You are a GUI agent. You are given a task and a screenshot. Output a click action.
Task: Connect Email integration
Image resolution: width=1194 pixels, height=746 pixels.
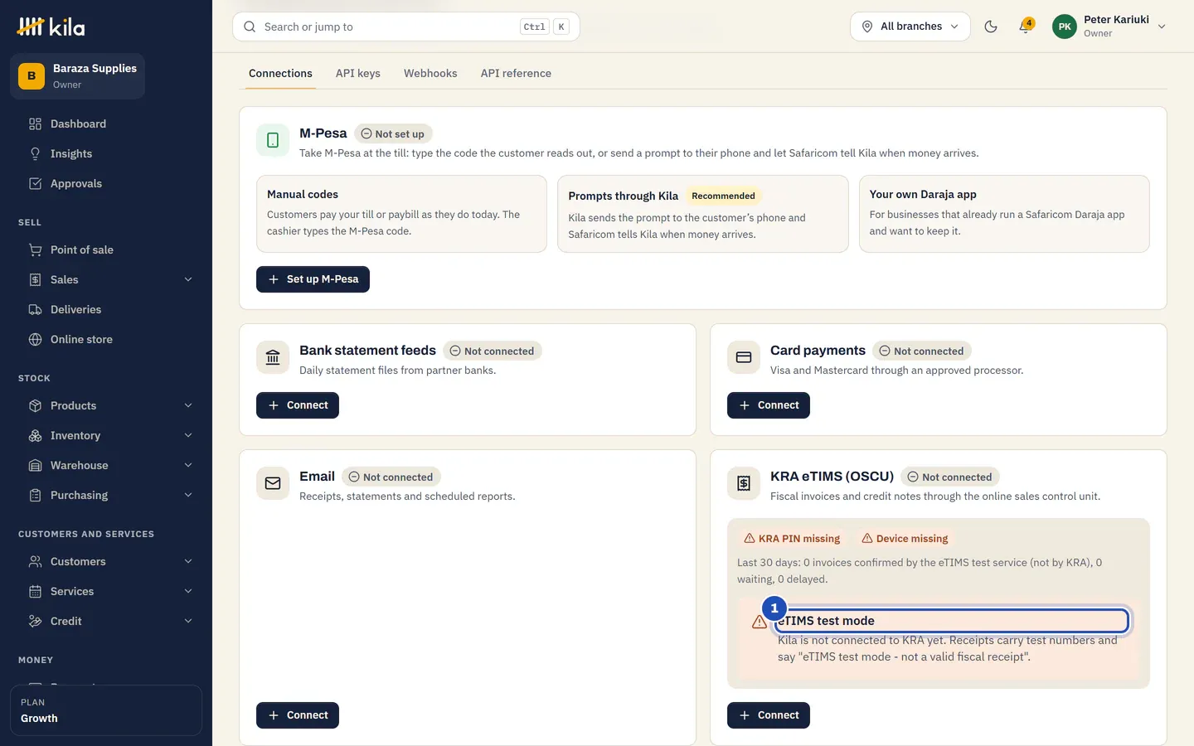coord(298,715)
